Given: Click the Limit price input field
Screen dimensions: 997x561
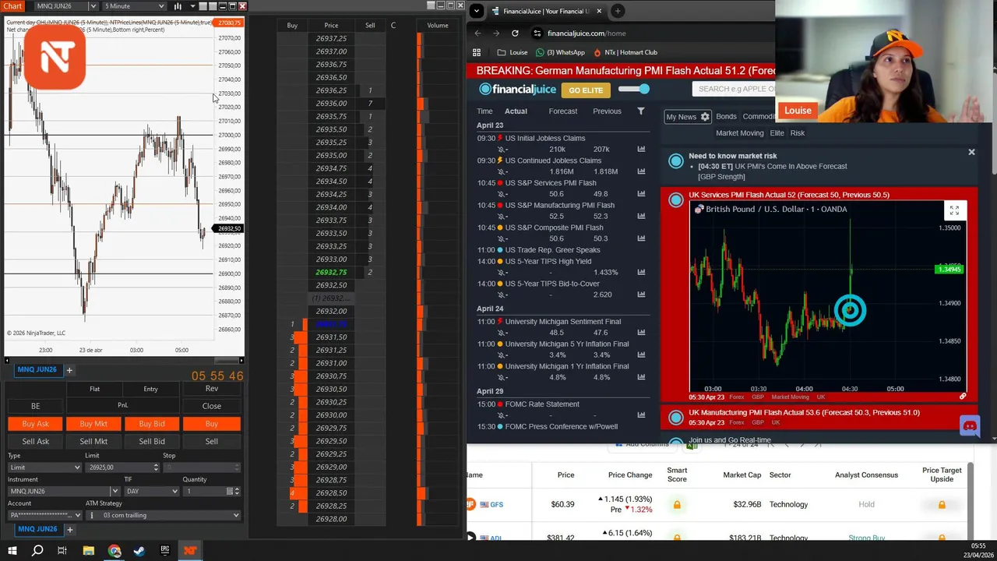Looking at the screenshot, I should (119, 467).
